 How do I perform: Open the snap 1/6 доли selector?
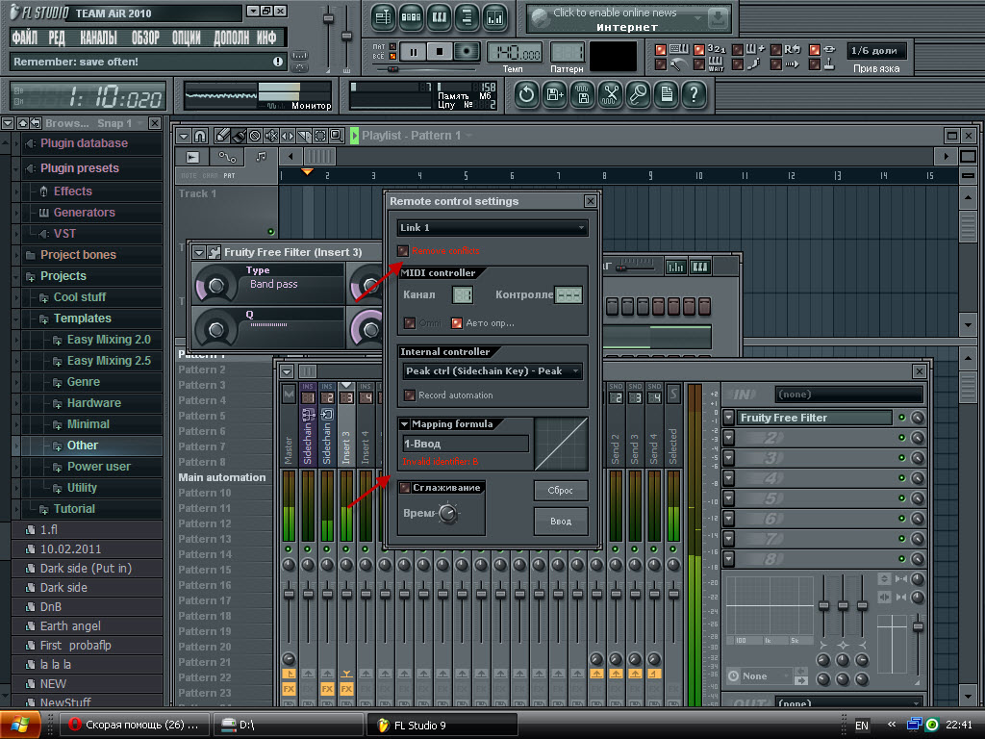pyautogui.click(x=875, y=51)
